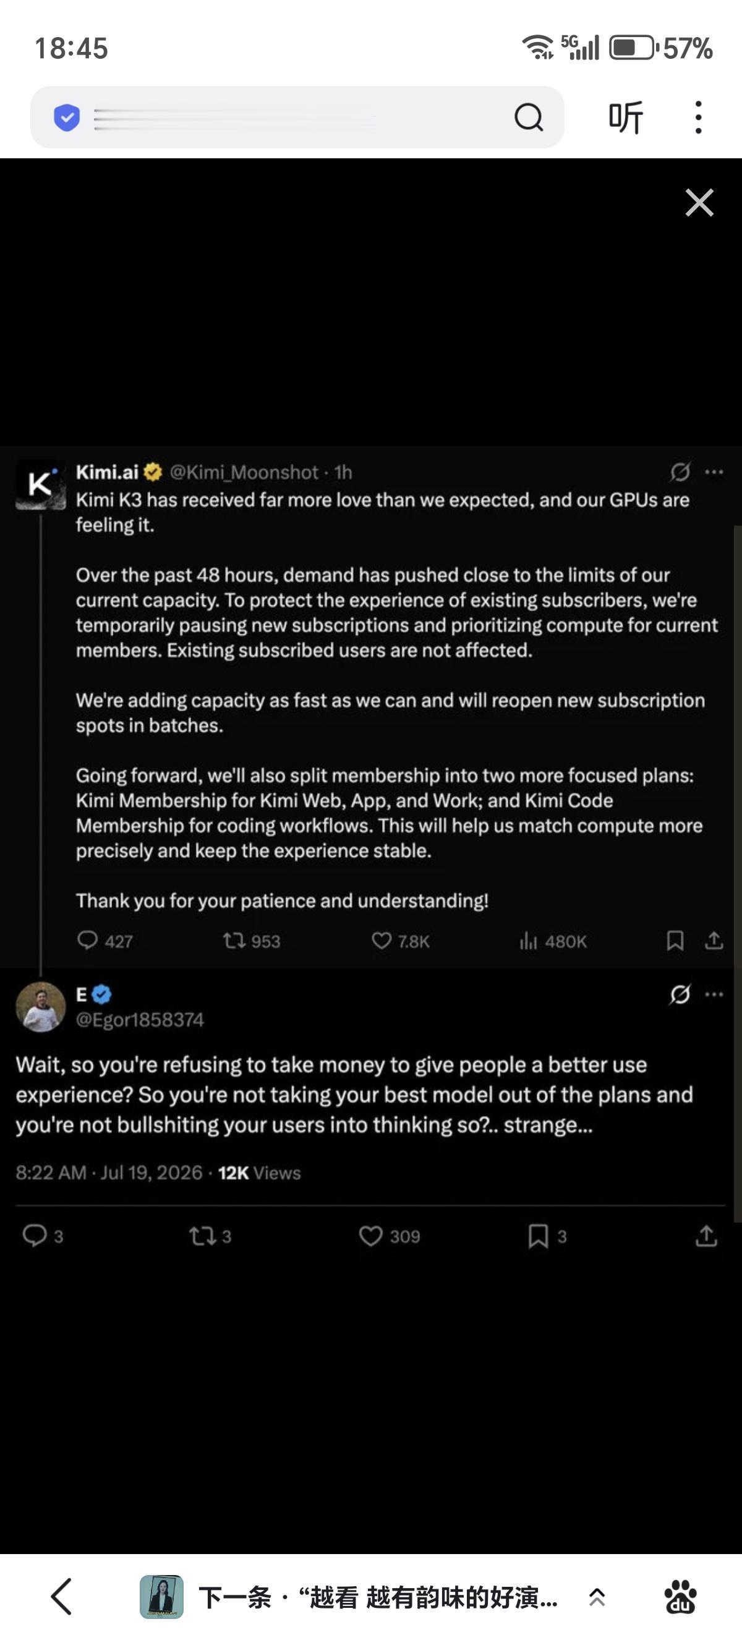This screenshot has width=742, height=1640.
Task: Tap the blue shield security icon
Action: tap(67, 117)
